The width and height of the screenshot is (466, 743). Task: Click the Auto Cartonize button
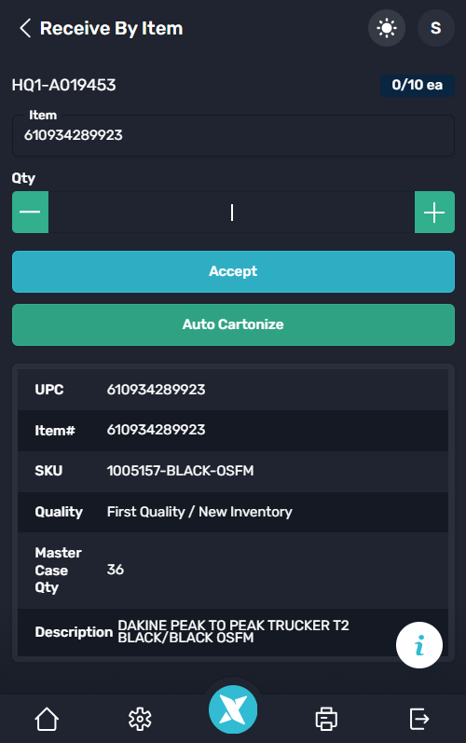point(233,324)
